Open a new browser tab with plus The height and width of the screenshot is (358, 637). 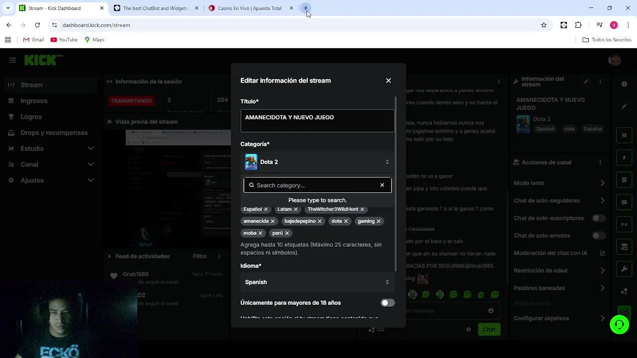(x=306, y=8)
